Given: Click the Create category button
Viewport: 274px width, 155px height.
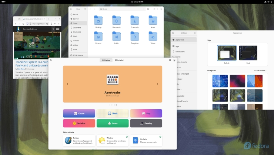Looking at the screenshot, I should pos(79,113).
